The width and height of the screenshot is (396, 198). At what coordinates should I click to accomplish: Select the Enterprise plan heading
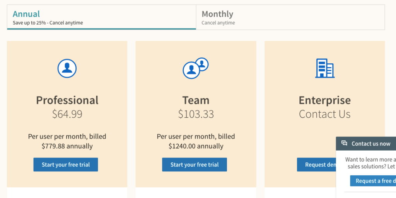[324, 100]
